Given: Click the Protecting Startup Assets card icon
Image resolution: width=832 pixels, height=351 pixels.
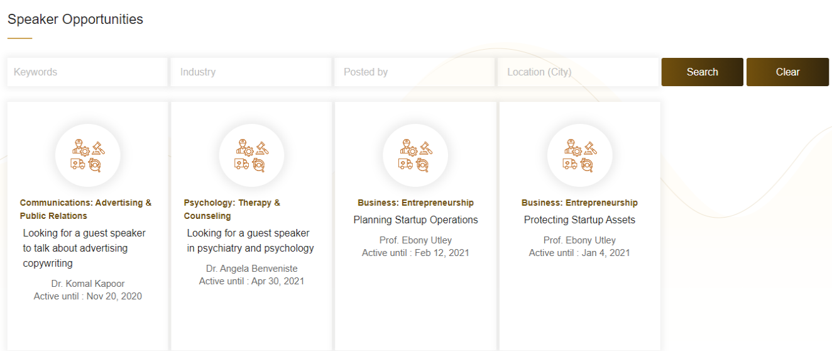Looking at the screenshot, I should coord(580,156).
